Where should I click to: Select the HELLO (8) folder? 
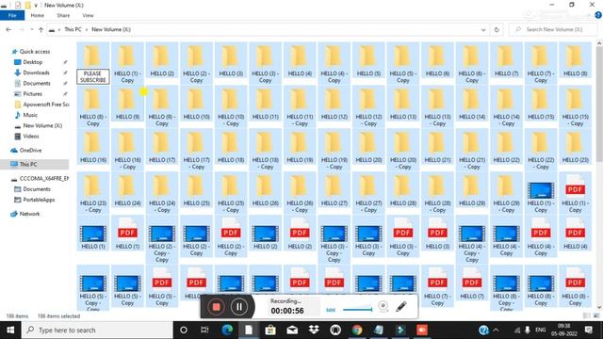click(575, 60)
